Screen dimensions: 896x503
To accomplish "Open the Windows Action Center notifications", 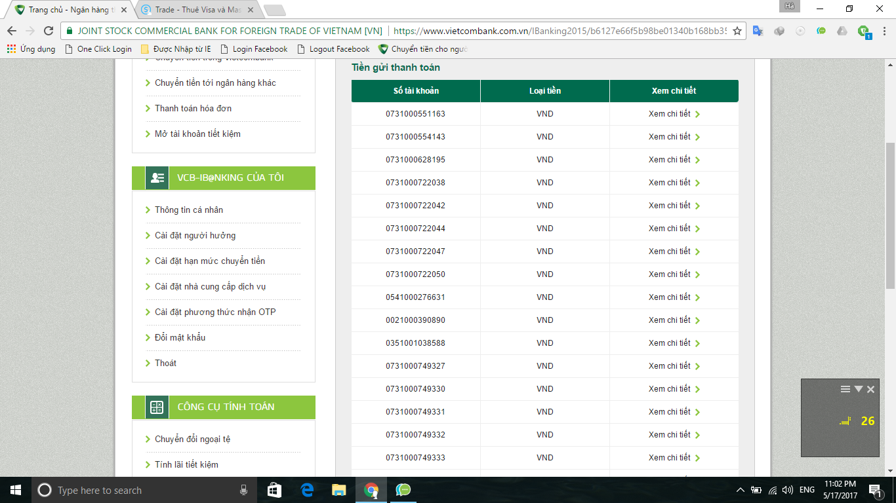I will tap(876, 490).
